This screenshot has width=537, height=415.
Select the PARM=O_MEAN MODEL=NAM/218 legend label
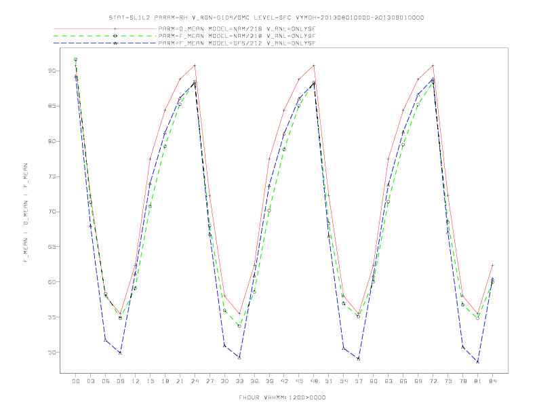click(x=237, y=28)
